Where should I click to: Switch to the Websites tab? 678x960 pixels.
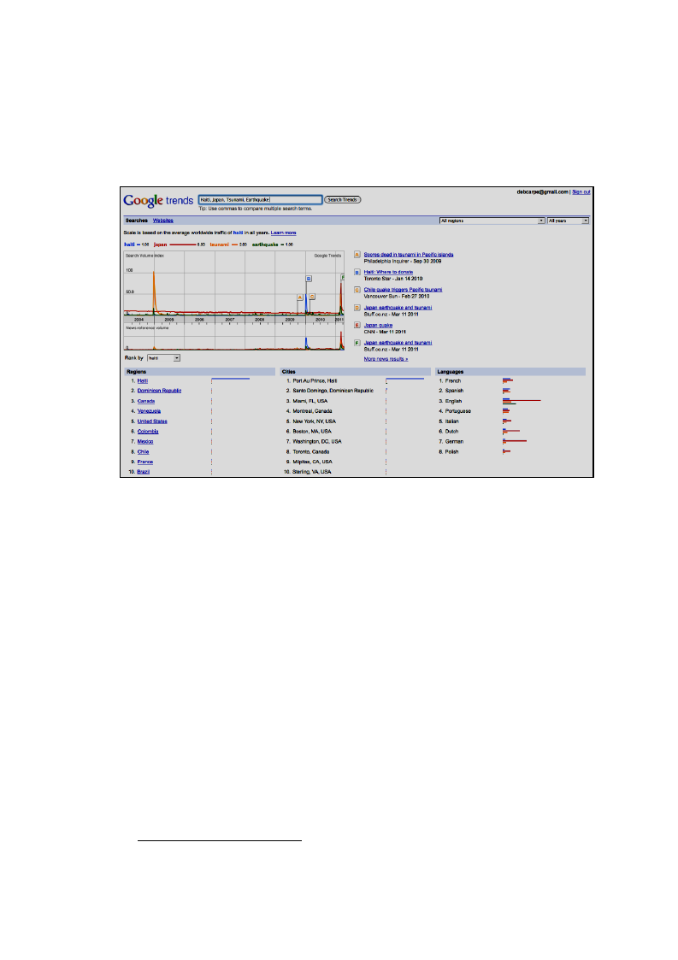click(163, 221)
